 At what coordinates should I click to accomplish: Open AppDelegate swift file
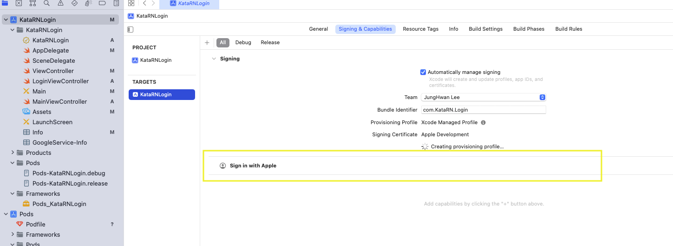click(50, 50)
